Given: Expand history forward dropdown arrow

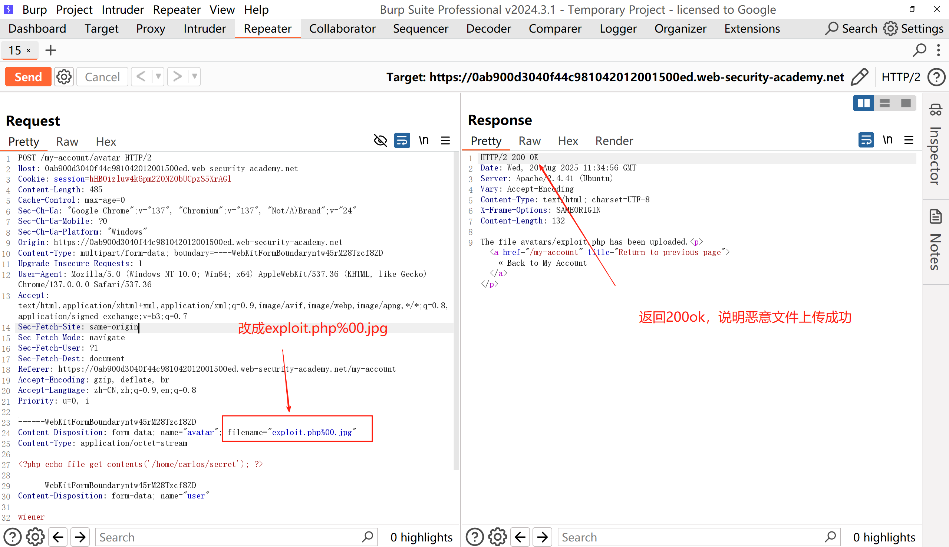Looking at the screenshot, I should 194,77.
